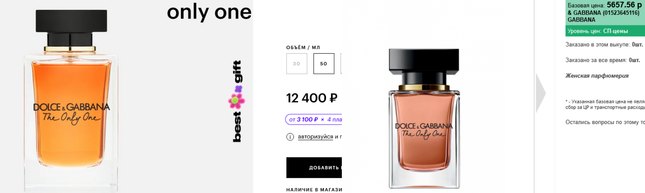Select the partially visible third volume option
645x193 pixels.
coord(341,64)
